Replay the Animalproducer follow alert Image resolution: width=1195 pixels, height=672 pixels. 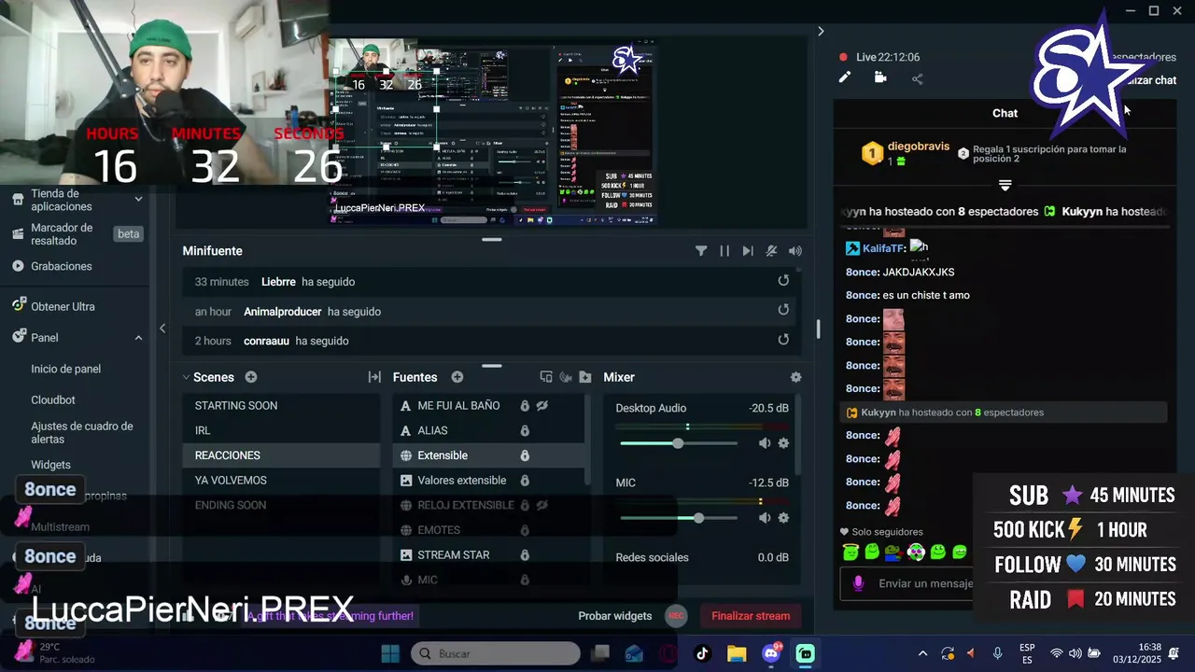pos(783,310)
